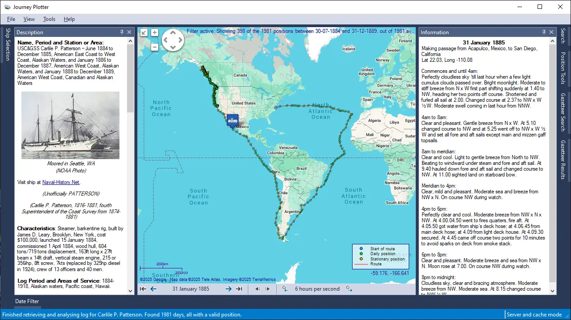Click the Description panel title
The image size is (571, 320).
(30, 32)
